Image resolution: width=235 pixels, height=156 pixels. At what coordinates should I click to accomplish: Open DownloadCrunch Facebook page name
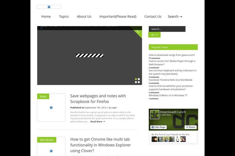pyautogui.click(x=173, y=112)
